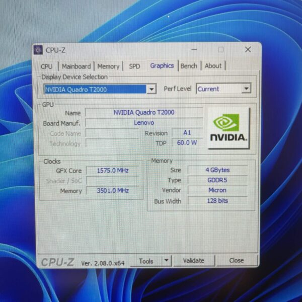Click the 3501.0 MHz memory clock value
This screenshot has height=302, width=302.
coord(112,191)
